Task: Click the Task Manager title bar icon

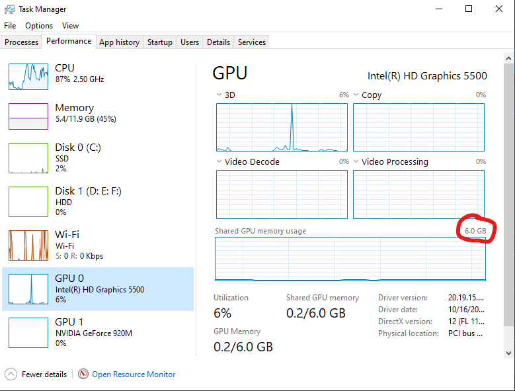Action: click(9, 9)
